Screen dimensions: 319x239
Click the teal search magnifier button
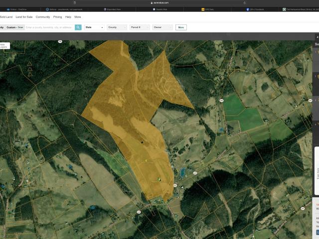point(78,27)
